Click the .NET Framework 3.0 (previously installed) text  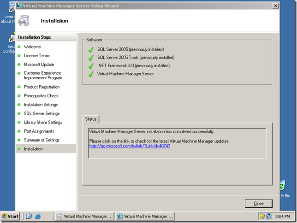coord(134,66)
